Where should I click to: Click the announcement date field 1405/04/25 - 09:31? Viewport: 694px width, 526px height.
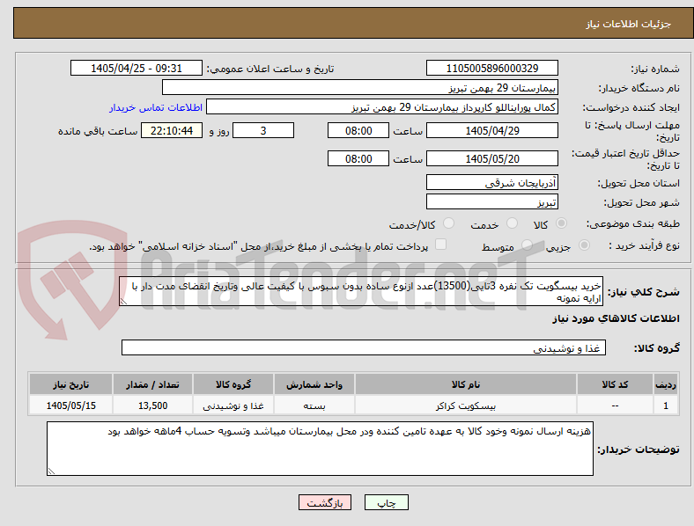pyautogui.click(x=137, y=68)
